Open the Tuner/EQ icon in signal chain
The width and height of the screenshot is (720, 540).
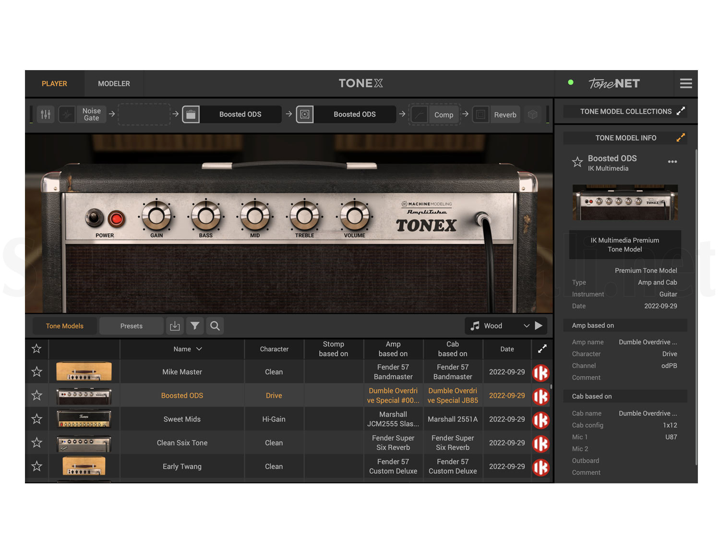46,114
